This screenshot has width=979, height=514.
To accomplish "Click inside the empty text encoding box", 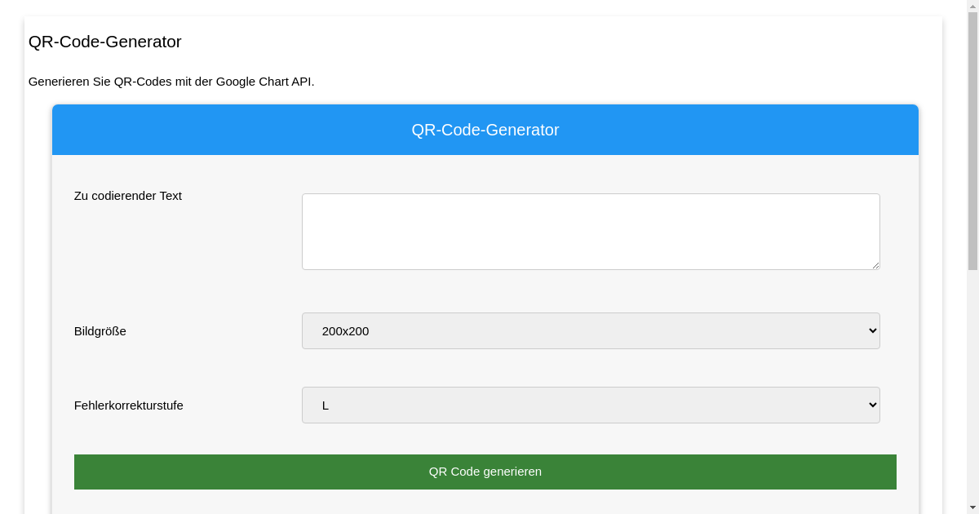I will click(x=591, y=231).
